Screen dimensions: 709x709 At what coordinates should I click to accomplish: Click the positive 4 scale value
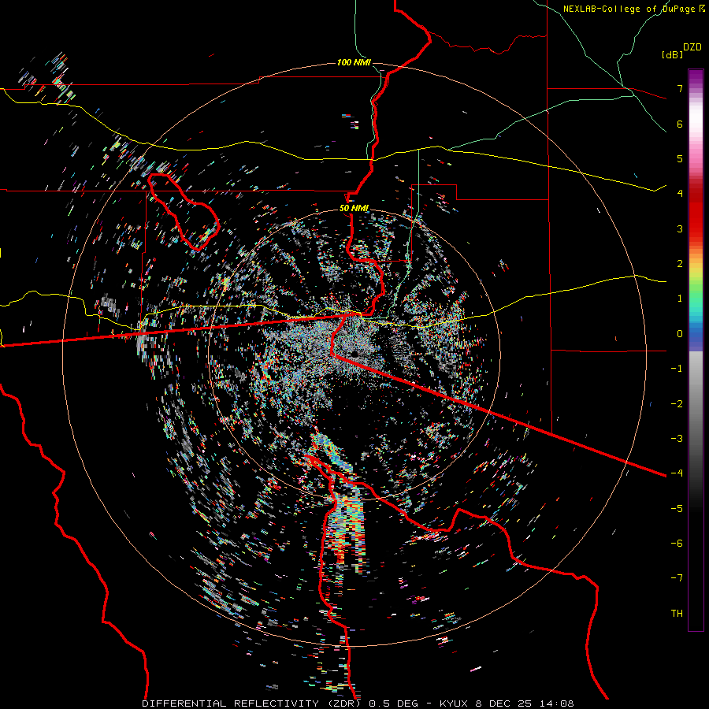click(x=680, y=194)
